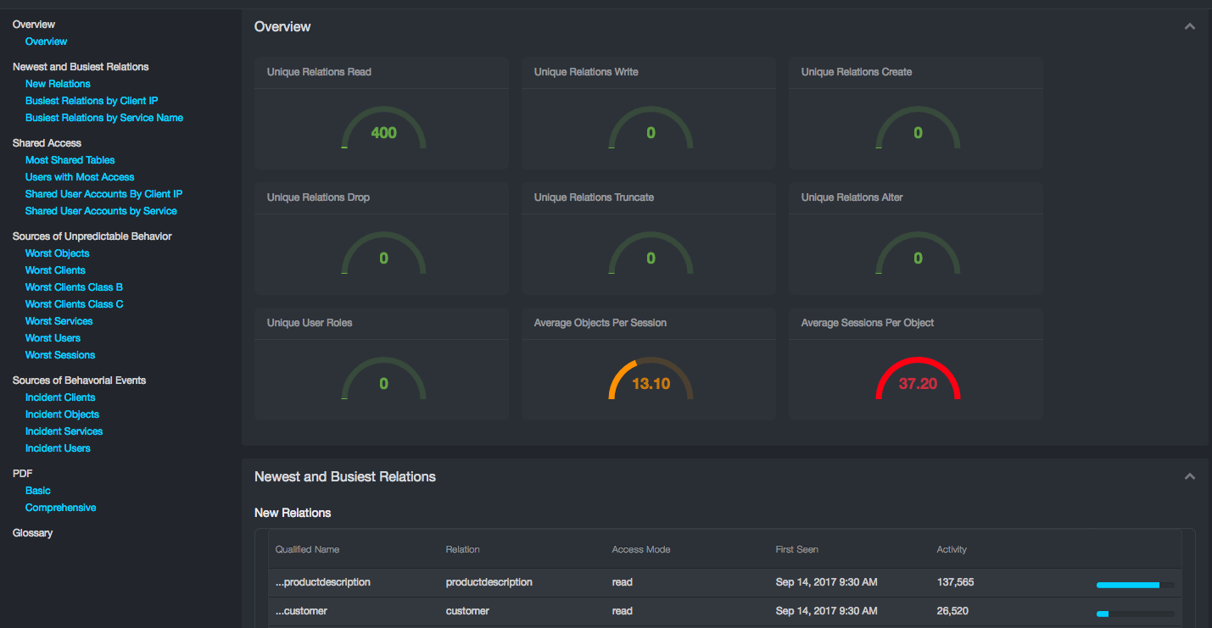Open the New Relations sidebar link
This screenshot has width=1212, height=628.
[x=58, y=84]
